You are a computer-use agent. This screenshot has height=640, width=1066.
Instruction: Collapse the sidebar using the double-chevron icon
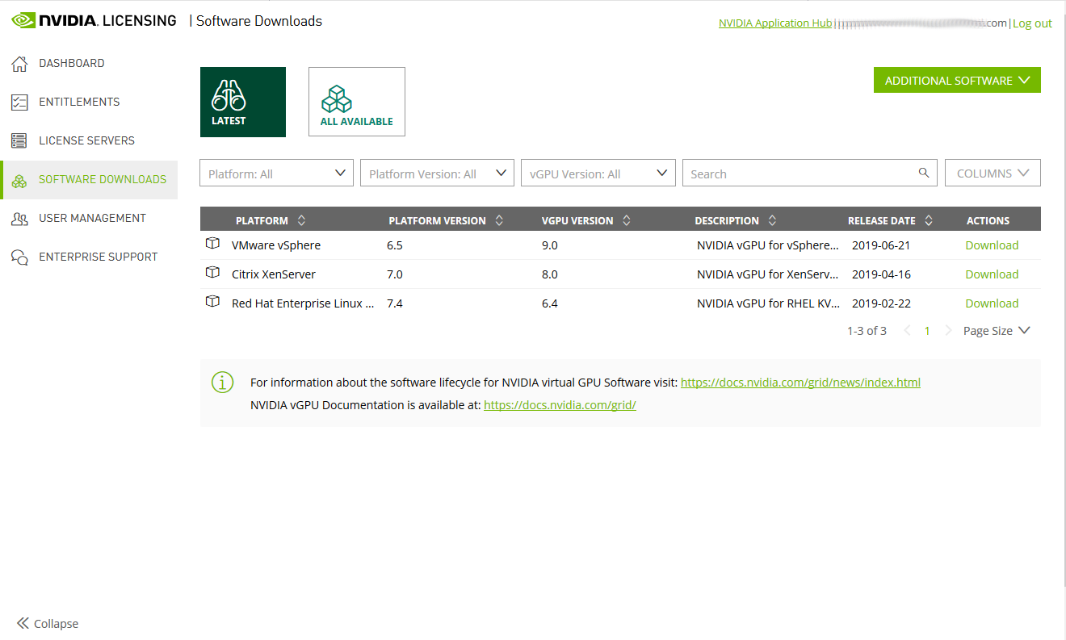pos(23,623)
